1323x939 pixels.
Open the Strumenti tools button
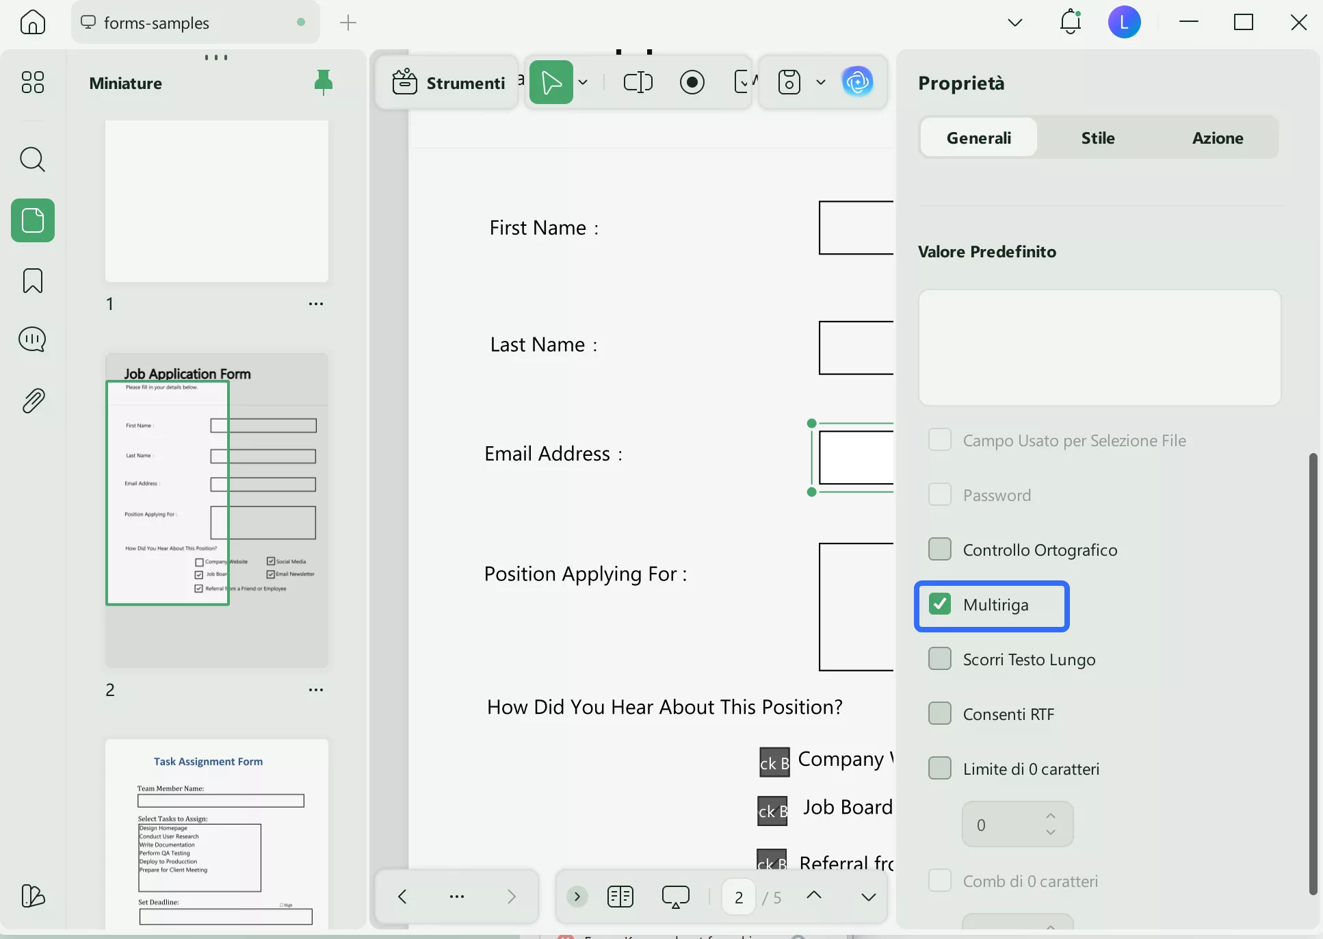click(x=449, y=83)
